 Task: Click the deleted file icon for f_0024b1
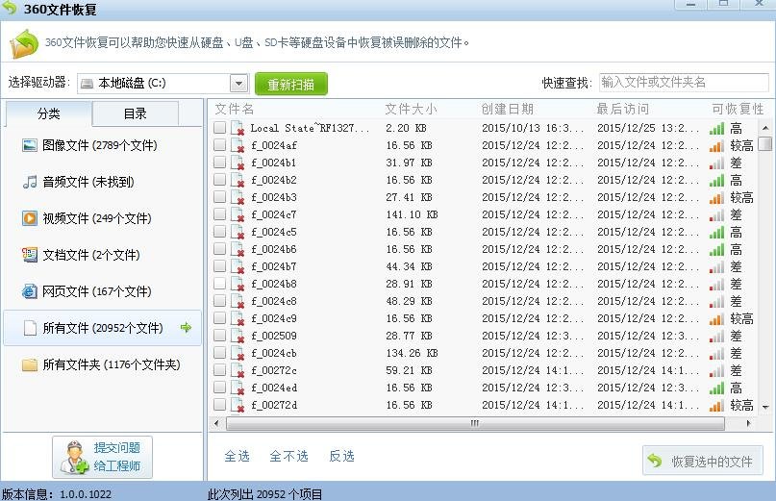[238, 163]
